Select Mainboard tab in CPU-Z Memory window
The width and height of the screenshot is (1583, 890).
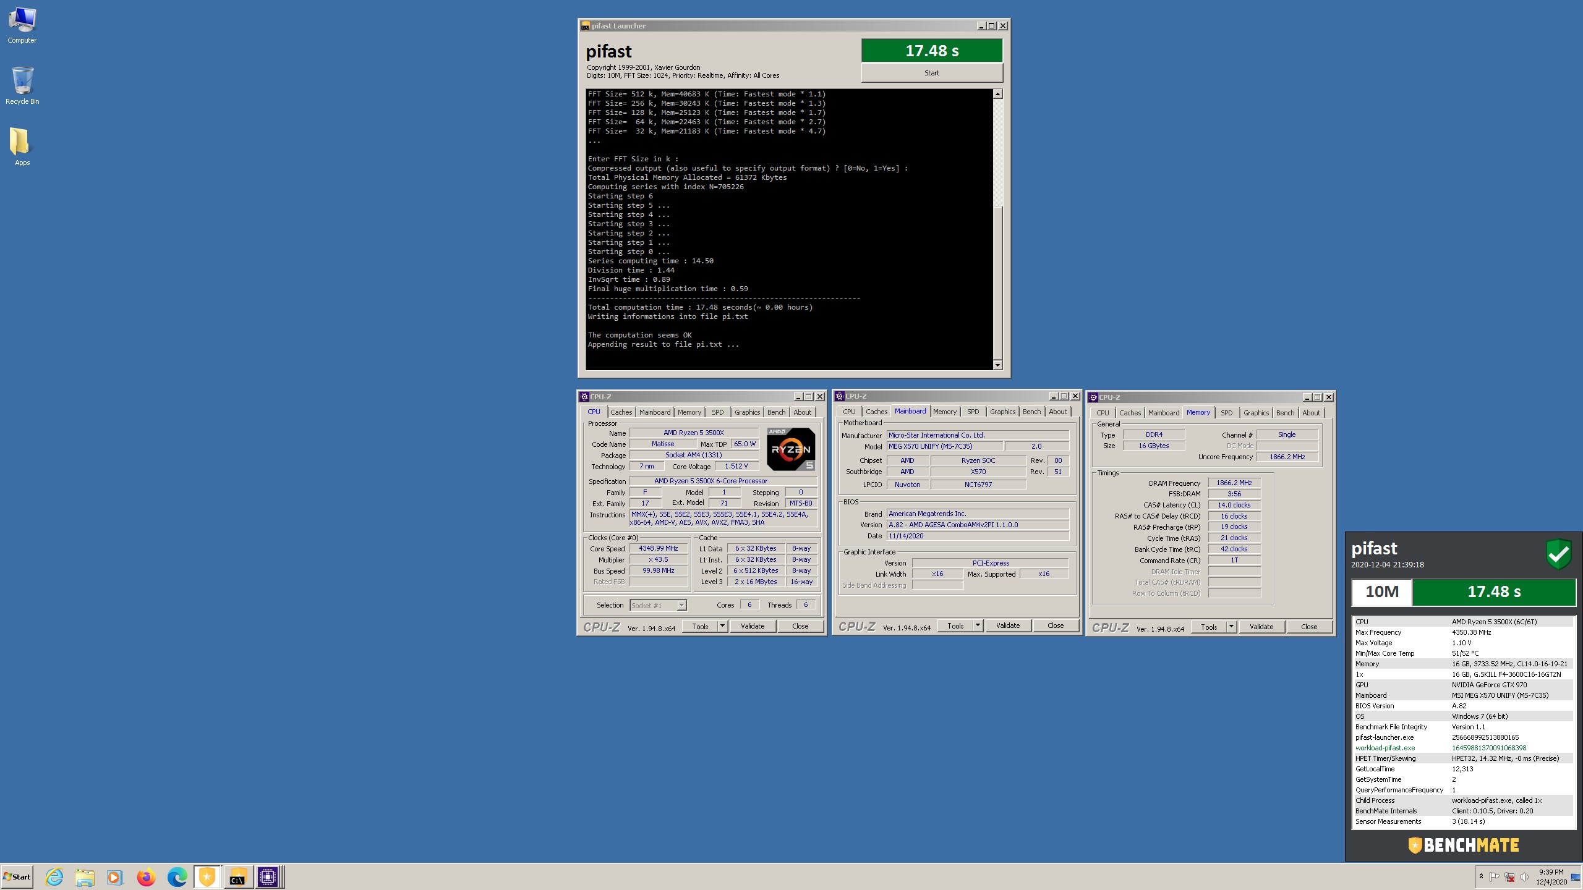coord(1164,413)
